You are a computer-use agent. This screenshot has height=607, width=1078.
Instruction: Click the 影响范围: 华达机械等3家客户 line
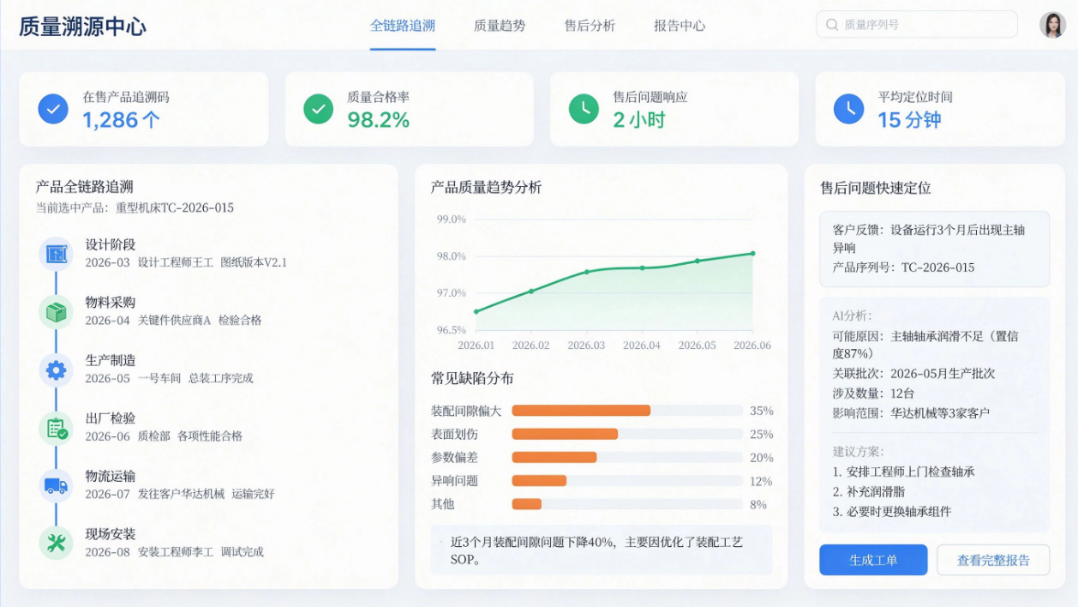[x=911, y=413]
